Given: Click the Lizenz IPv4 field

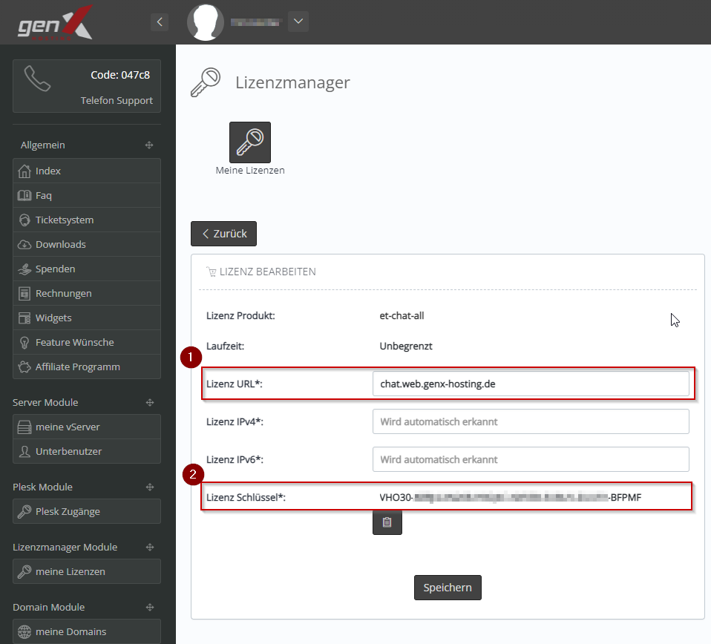Looking at the screenshot, I should [530, 421].
